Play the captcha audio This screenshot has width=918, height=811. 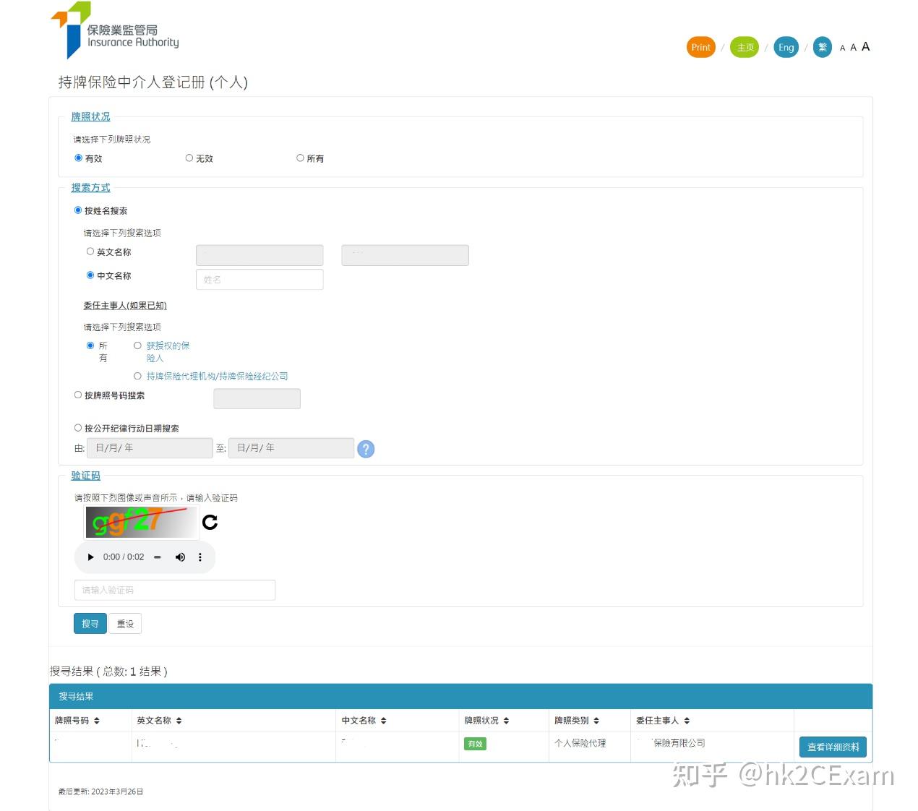[90, 557]
